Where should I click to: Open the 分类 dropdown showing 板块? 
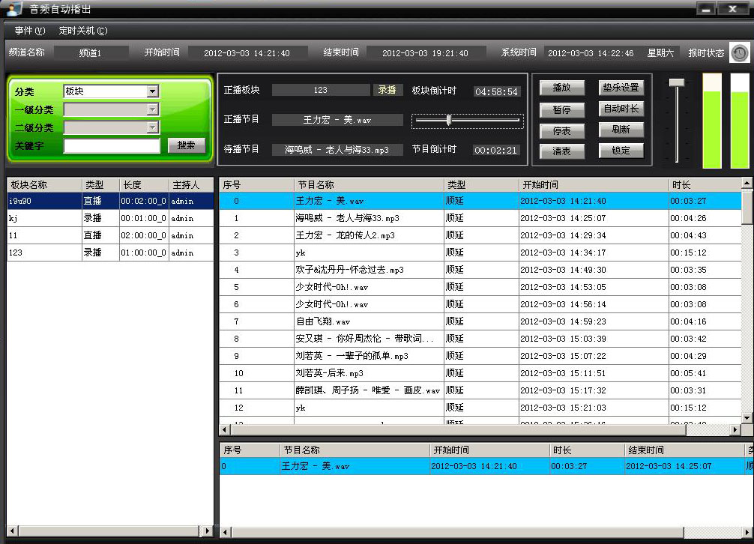tap(111, 91)
